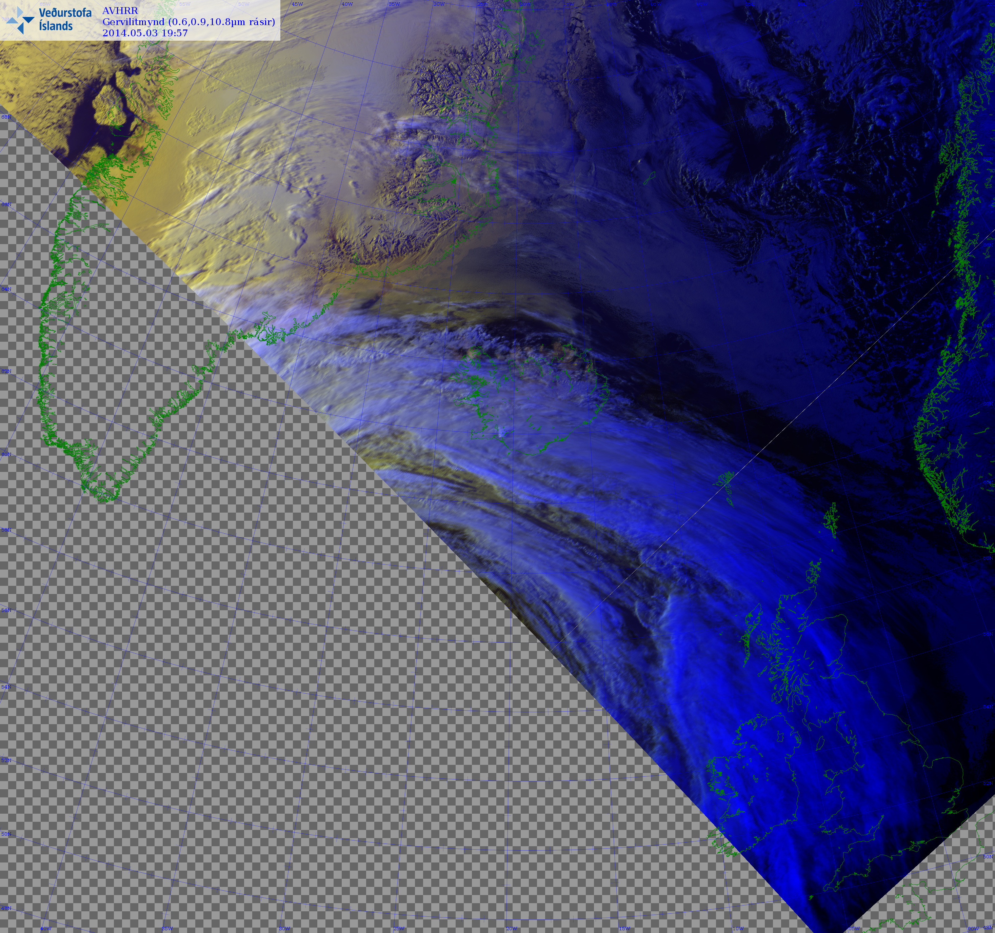
Task: Click the AVHRR title text
Action: pos(120,11)
